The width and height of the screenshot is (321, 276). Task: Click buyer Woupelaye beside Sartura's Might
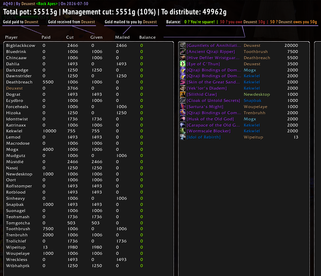coord(255,107)
